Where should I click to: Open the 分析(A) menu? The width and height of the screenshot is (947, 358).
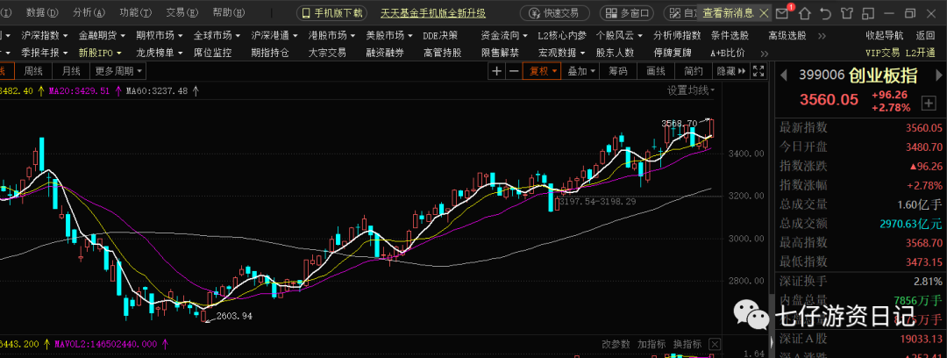point(89,12)
